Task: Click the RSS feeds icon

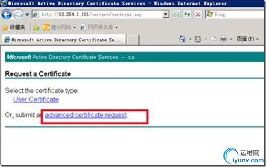Action: pyautogui.click(x=197, y=39)
